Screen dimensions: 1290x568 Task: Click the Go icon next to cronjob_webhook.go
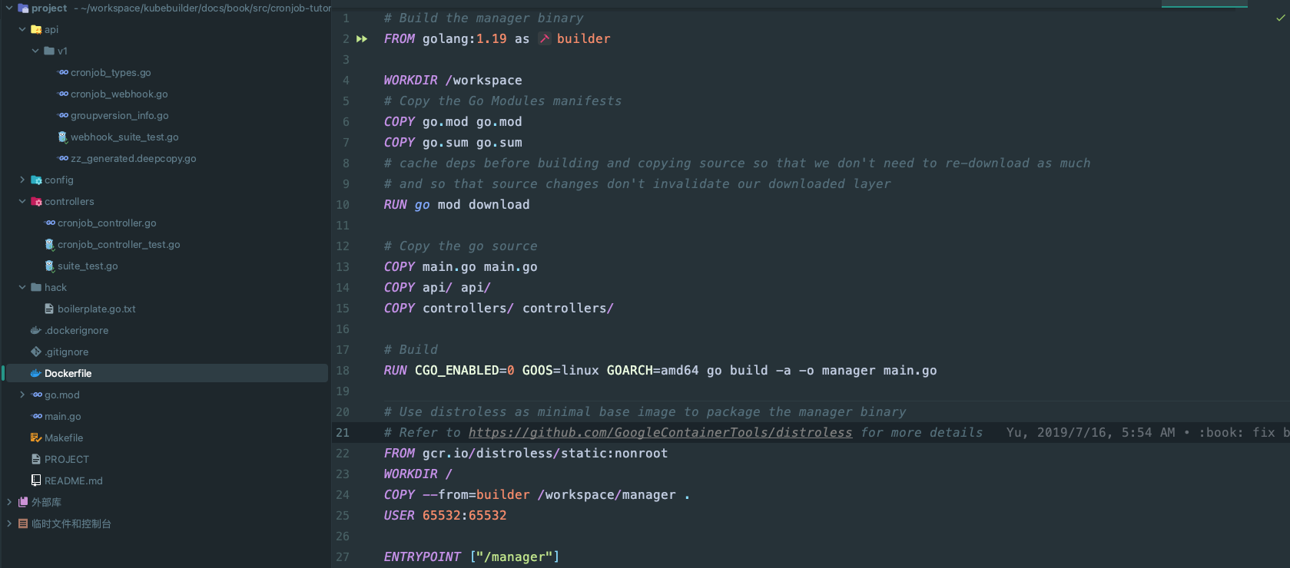pos(63,94)
